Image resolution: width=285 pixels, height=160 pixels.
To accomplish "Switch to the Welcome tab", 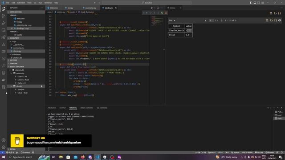I will click(x=54, y=8).
